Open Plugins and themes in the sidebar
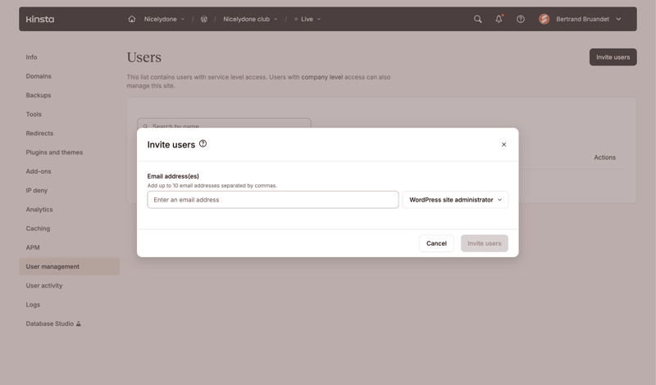Image resolution: width=656 pixels, height=385 pixels. click(x=54, y=152)
